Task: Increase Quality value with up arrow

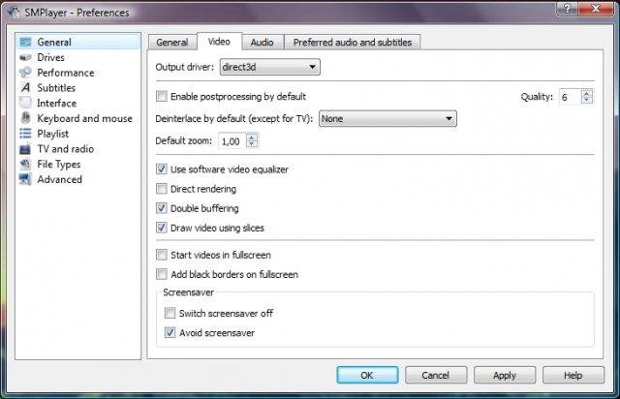Action: point(587,93)
